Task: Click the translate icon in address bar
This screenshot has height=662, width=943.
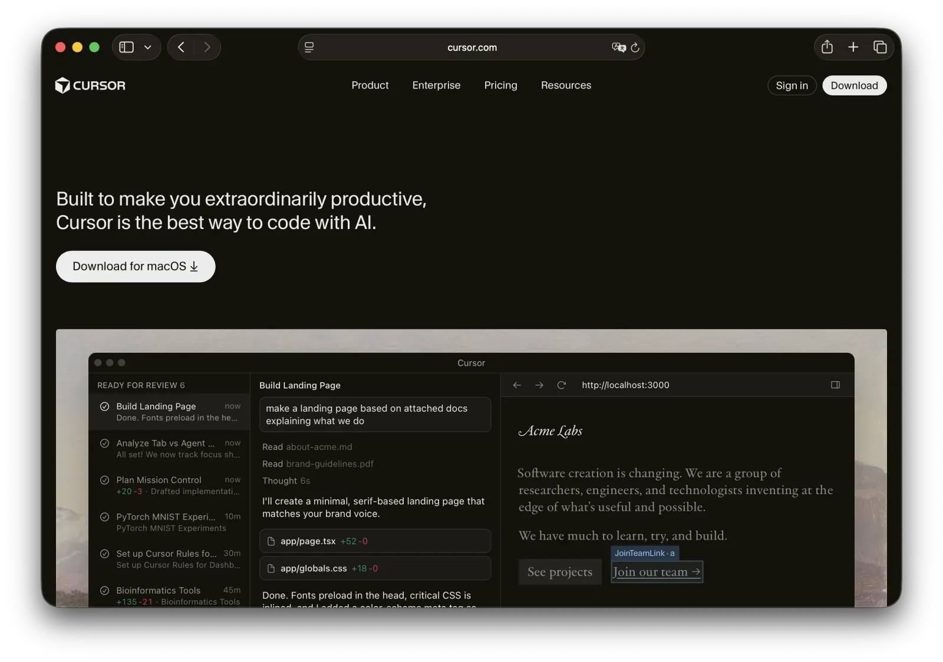Action: click(618, 47)
